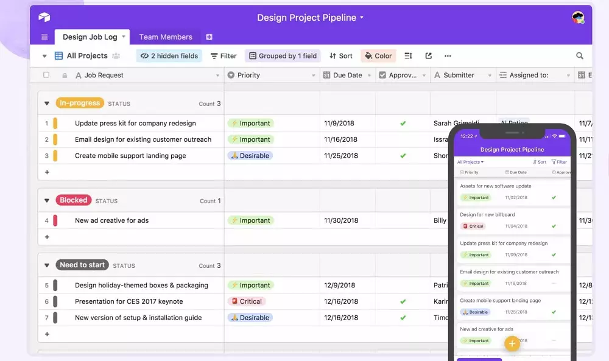Collapse the Blocked group
This screenshot has width=609, height=361.
(x=47, y=200)
